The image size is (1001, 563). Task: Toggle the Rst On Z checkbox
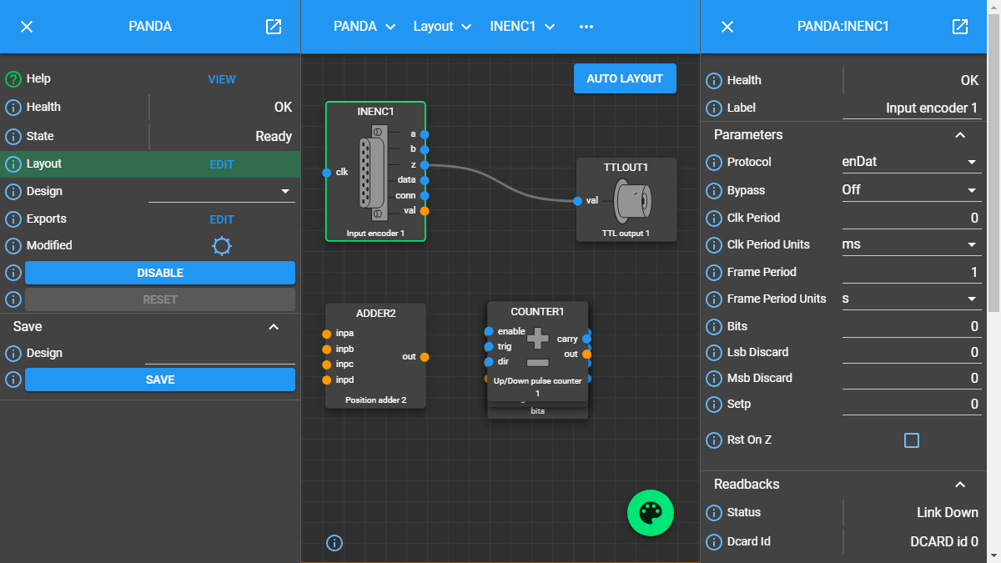(x=912, y=440)
